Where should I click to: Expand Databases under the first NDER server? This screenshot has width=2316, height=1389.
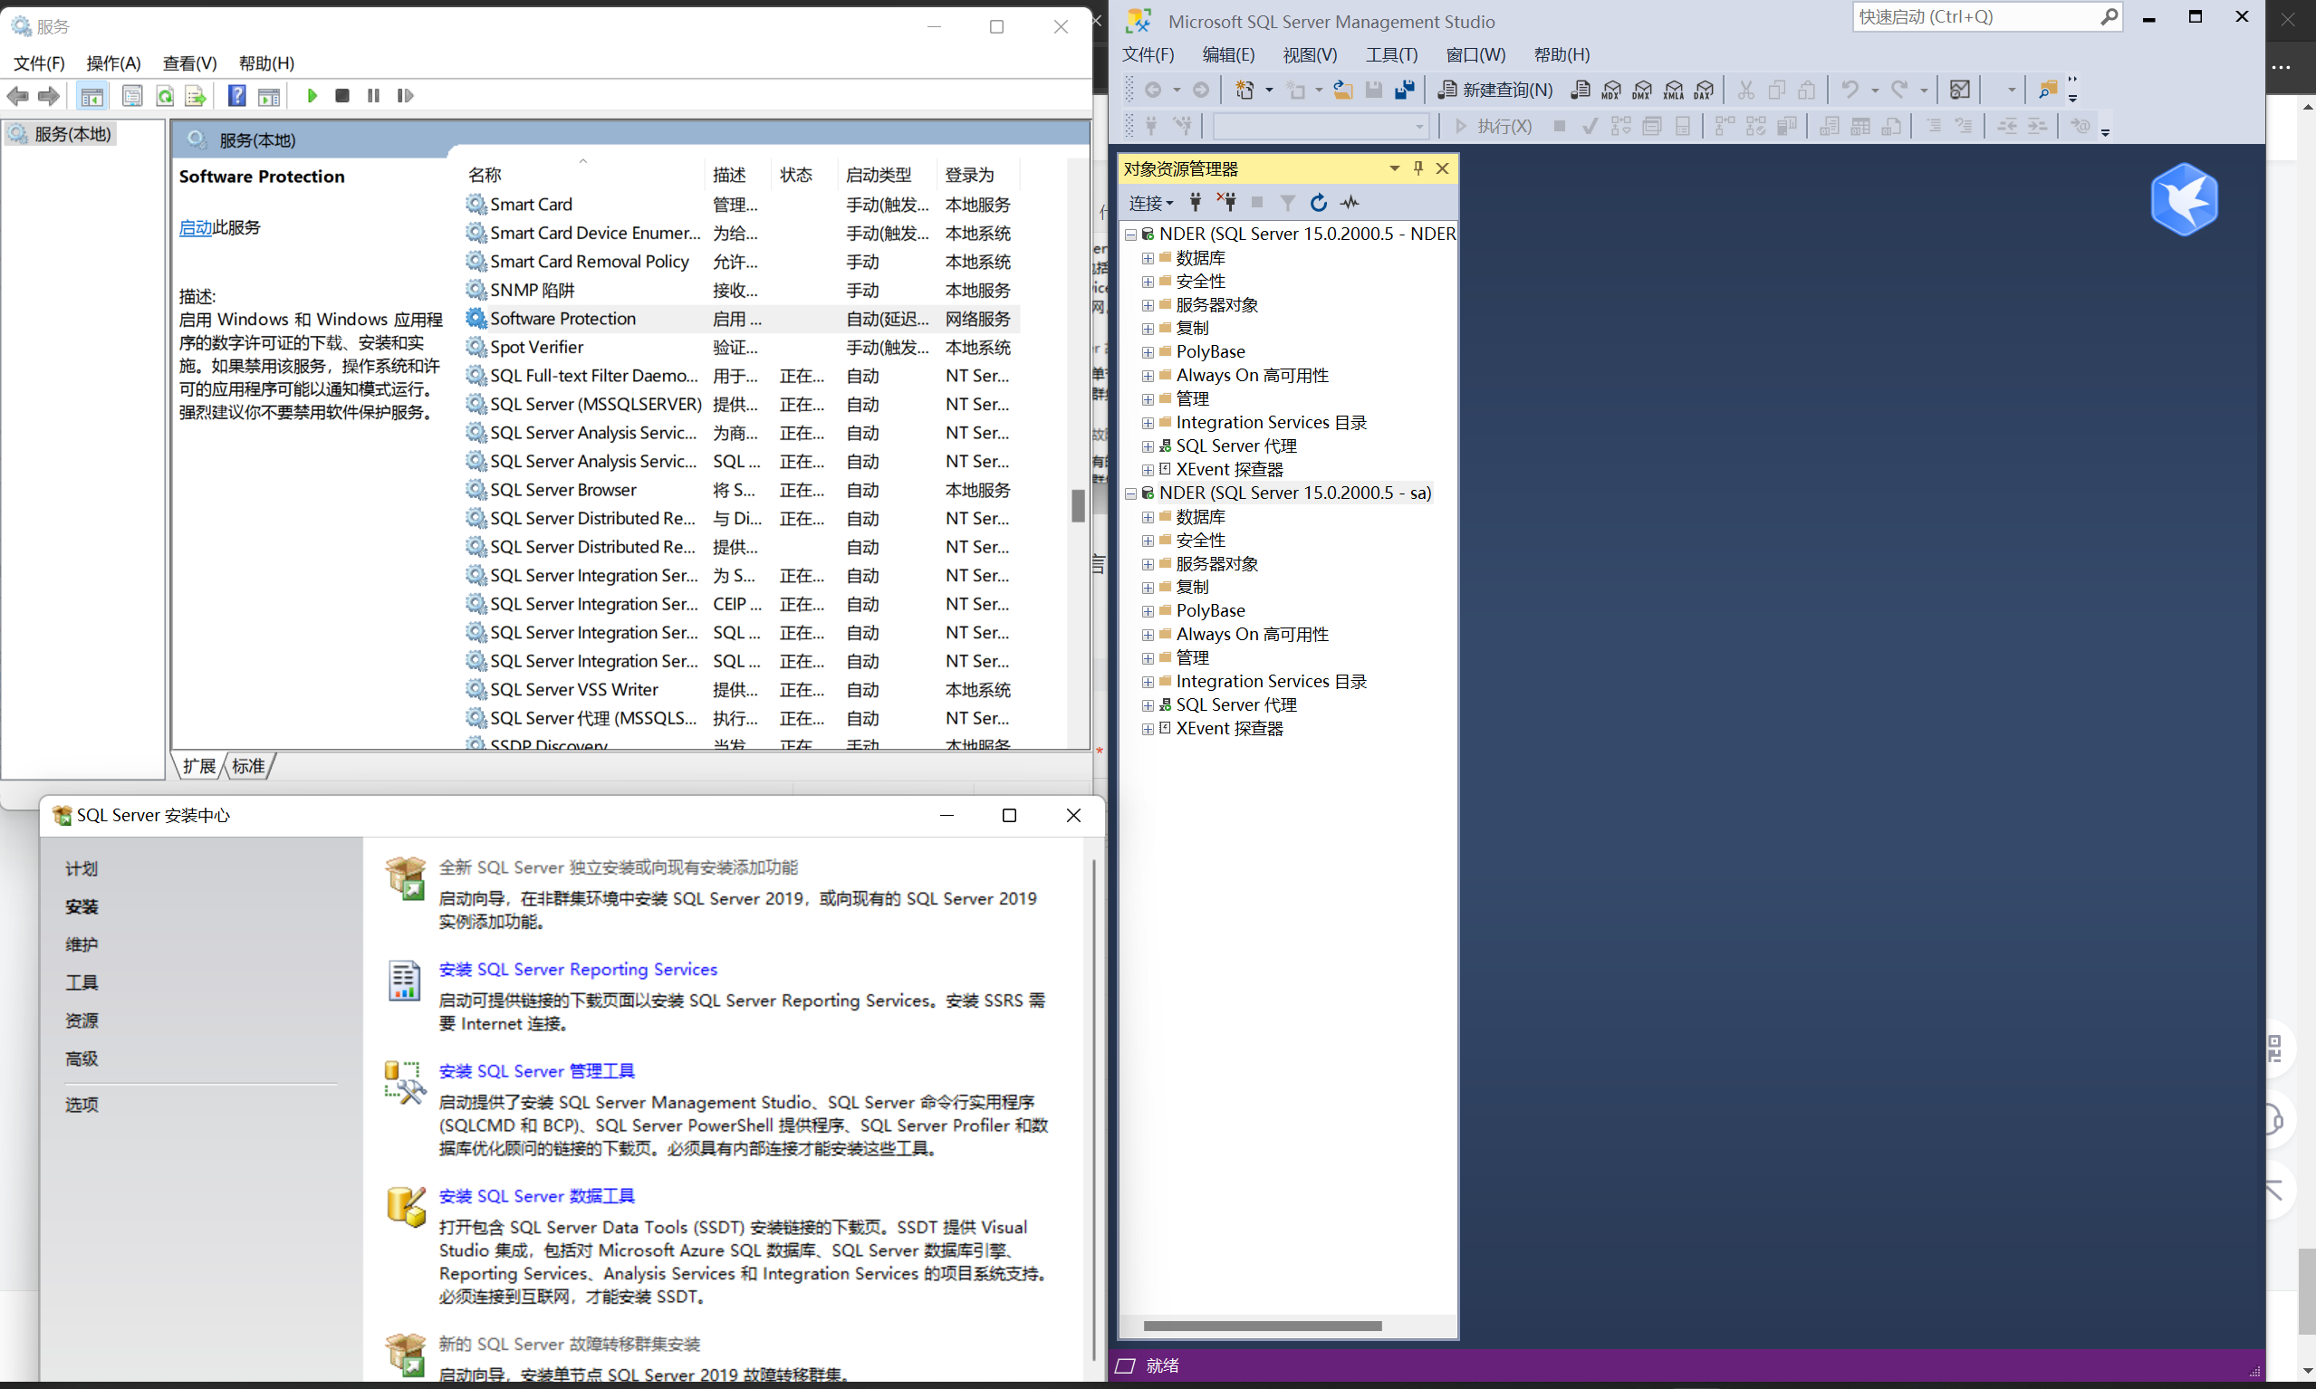coord(1148,258)
